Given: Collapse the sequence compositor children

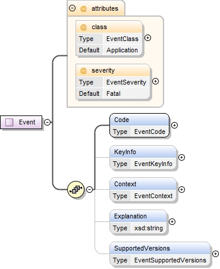Looking at the screenshot, I should [90, 189].
